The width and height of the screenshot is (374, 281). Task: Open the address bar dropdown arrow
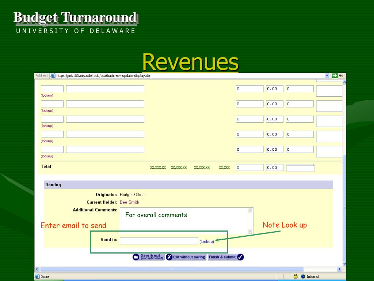(x=327, y=75)
